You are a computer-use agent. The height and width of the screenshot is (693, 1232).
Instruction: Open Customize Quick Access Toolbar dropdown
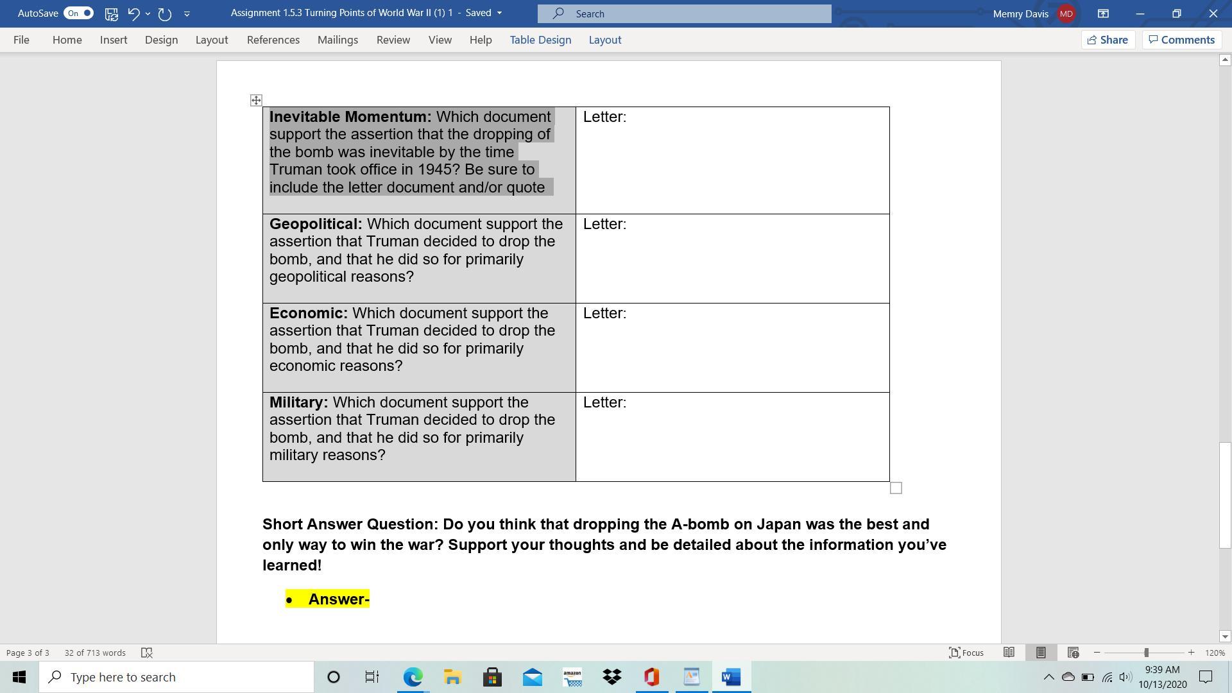(187, 13)
